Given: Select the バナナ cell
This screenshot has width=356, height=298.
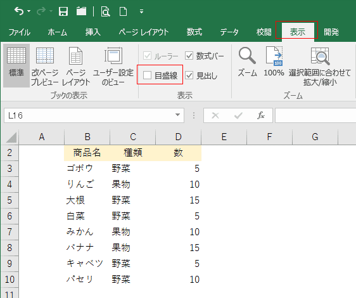Looking at the screenshot, I should (87, 248).
